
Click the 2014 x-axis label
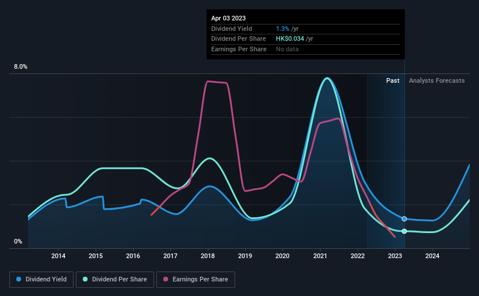58,256
